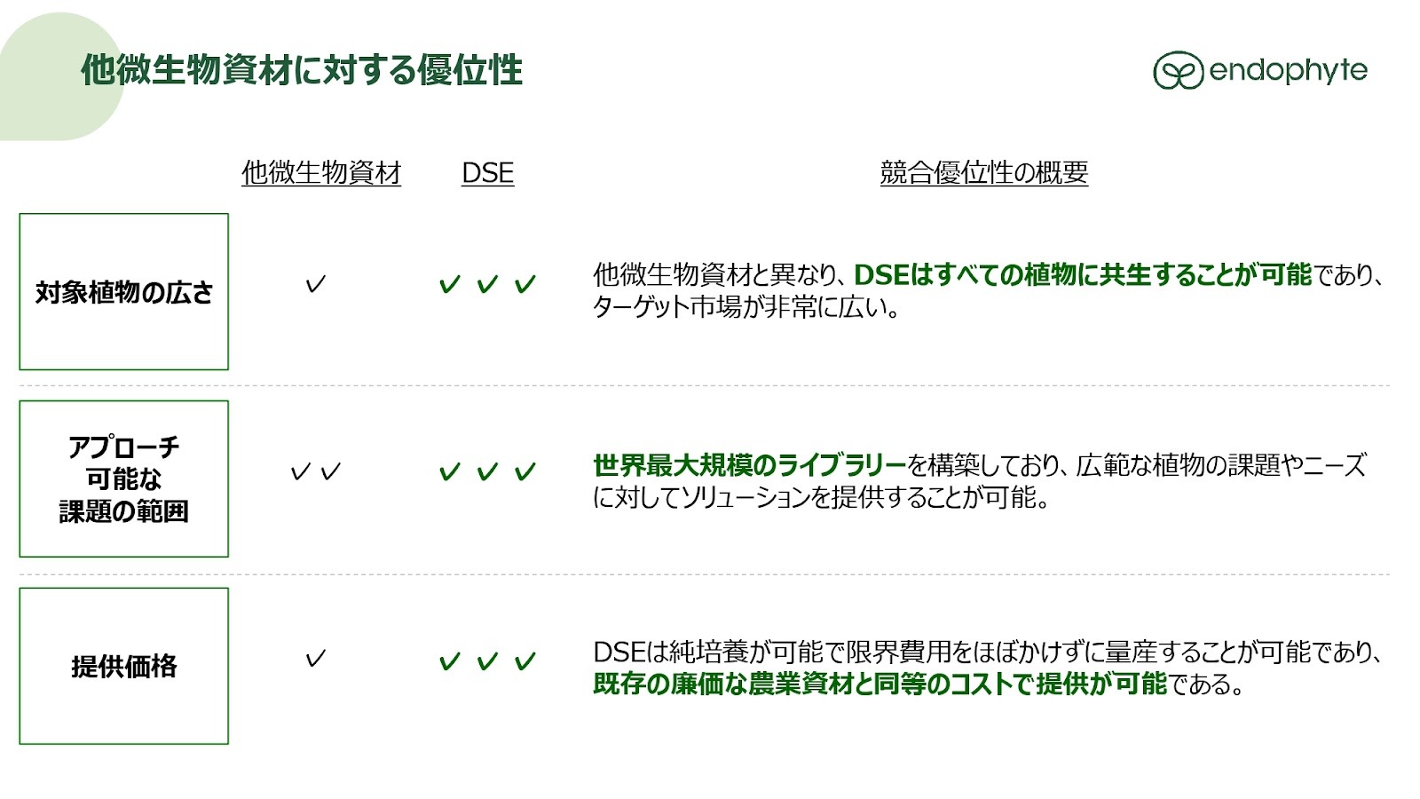
Task: Click the endophyte wordmark text
Action: pyautogui.click(x=1288, y=70)
